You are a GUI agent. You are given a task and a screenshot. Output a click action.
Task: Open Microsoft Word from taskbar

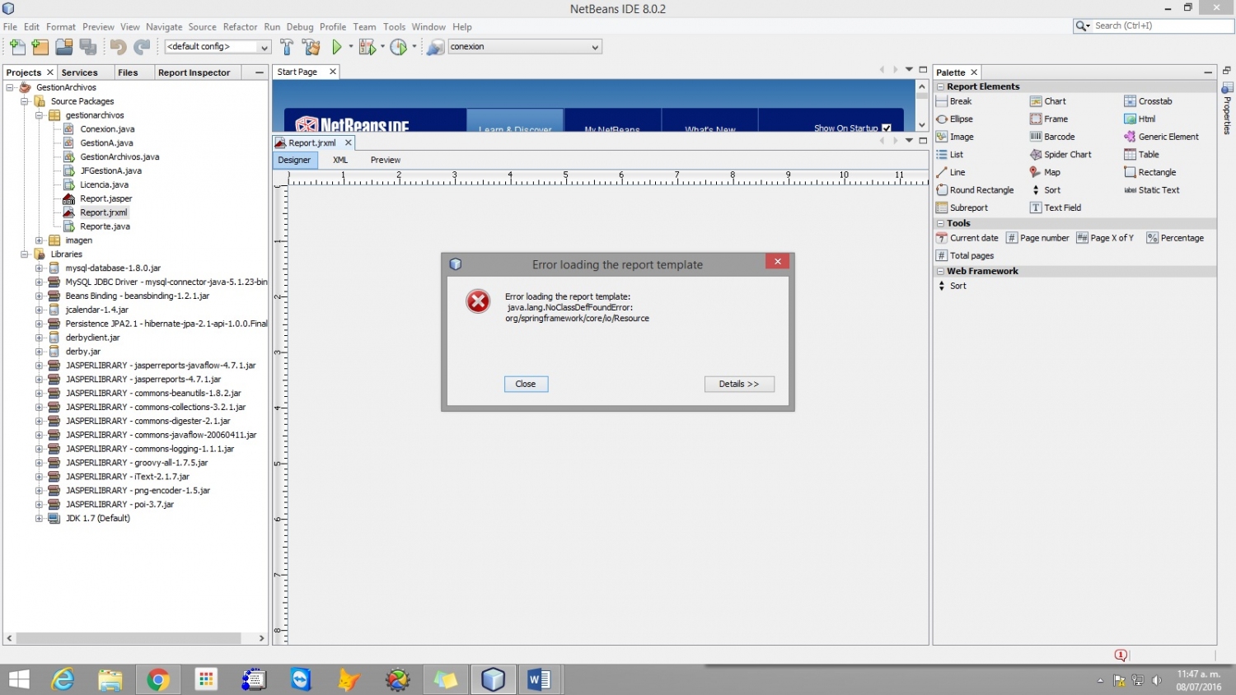coord(540,679)
